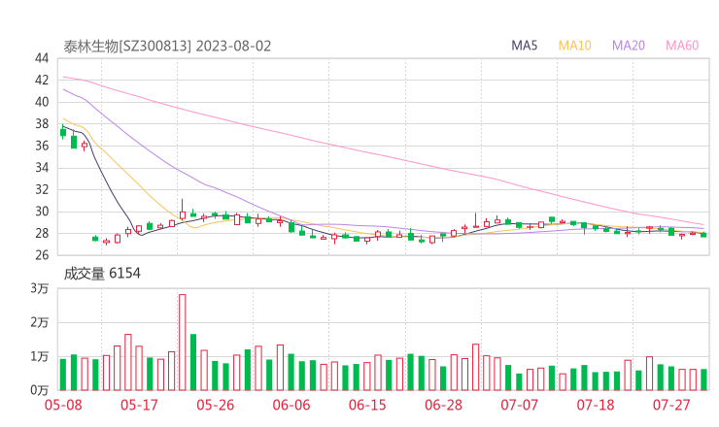Click the 06-28 date axis label
Viewport: 719px width, 427px height.
[x=443, y=405]
